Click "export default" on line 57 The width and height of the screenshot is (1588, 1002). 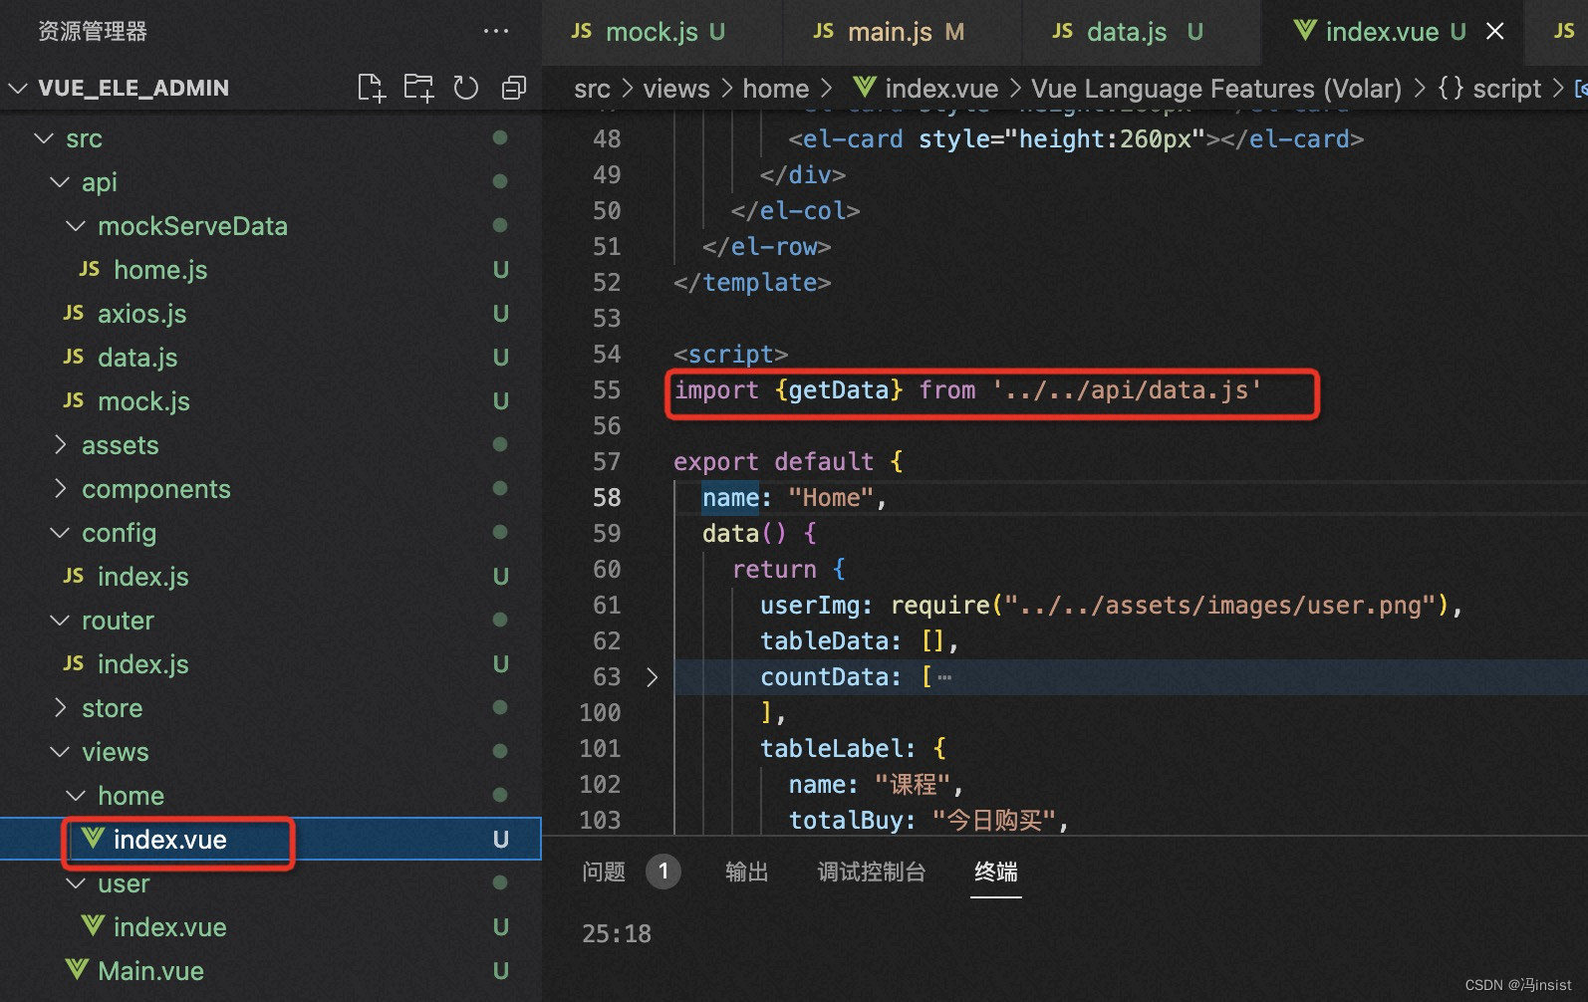(x=773, y=462)
